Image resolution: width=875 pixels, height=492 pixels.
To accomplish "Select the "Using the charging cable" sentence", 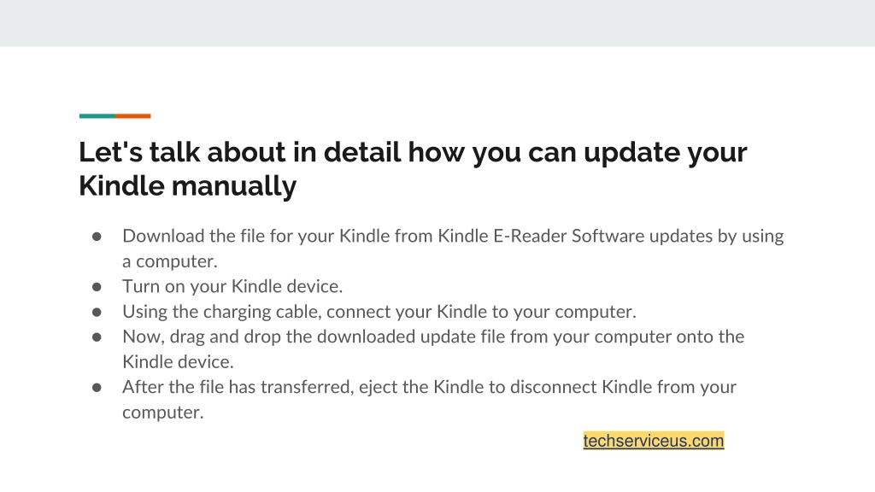I will 379,311.
